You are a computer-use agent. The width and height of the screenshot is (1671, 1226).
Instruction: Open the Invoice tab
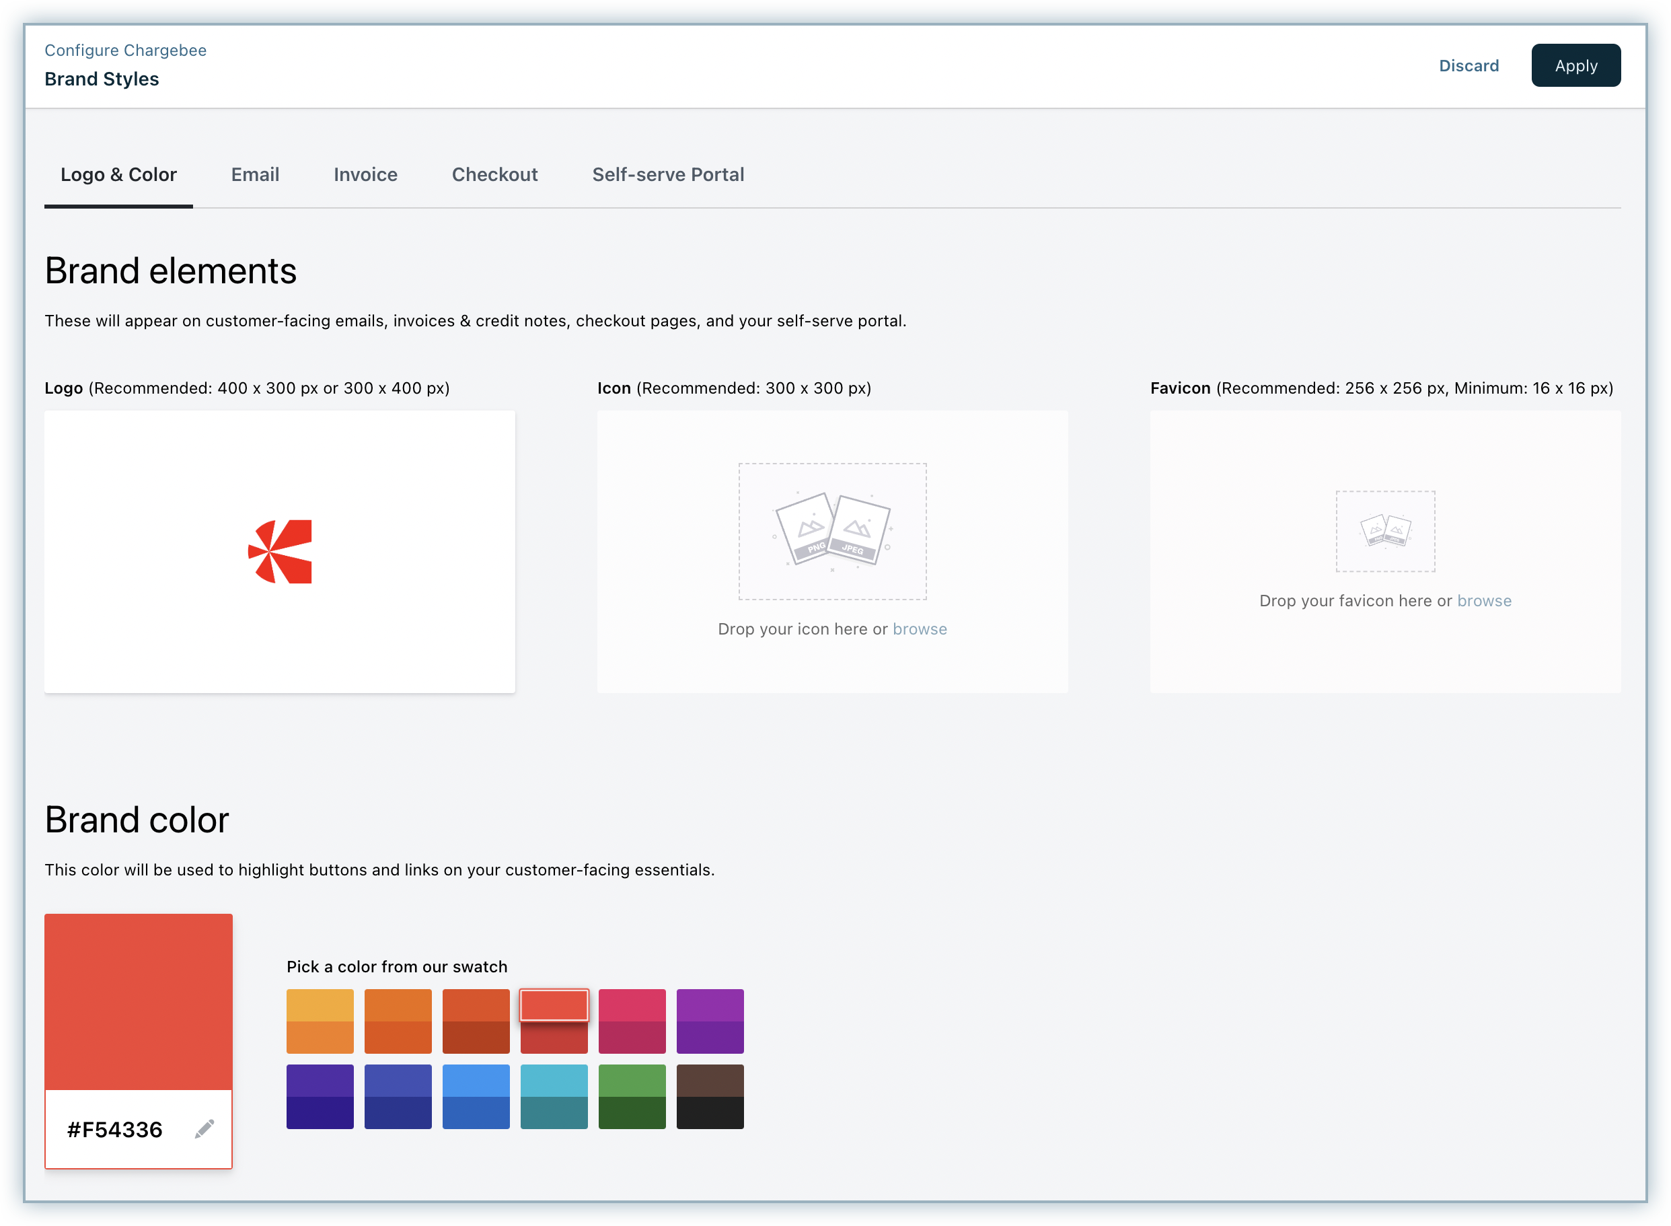coord(365,174)
